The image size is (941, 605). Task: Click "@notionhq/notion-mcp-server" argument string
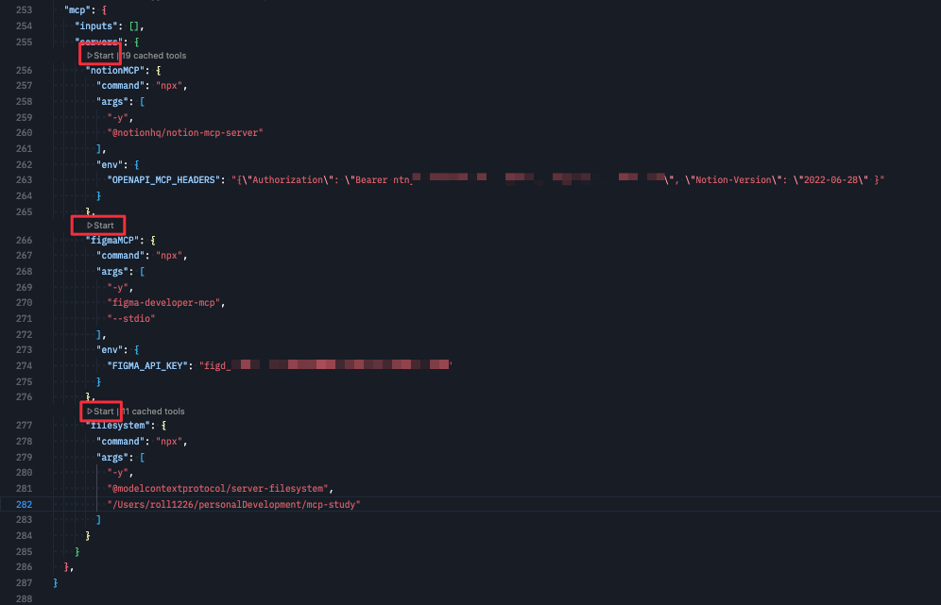(185, 132)
